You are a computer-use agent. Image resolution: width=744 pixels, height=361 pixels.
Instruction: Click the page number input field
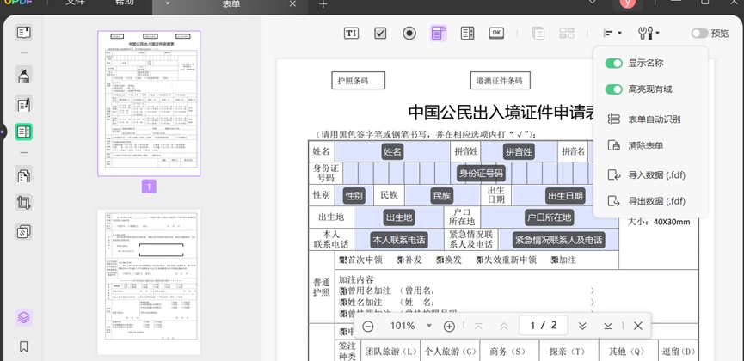[x=544, y=326]
